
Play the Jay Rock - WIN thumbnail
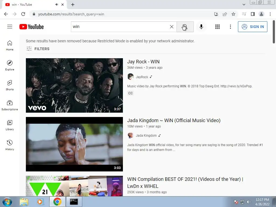74,85
